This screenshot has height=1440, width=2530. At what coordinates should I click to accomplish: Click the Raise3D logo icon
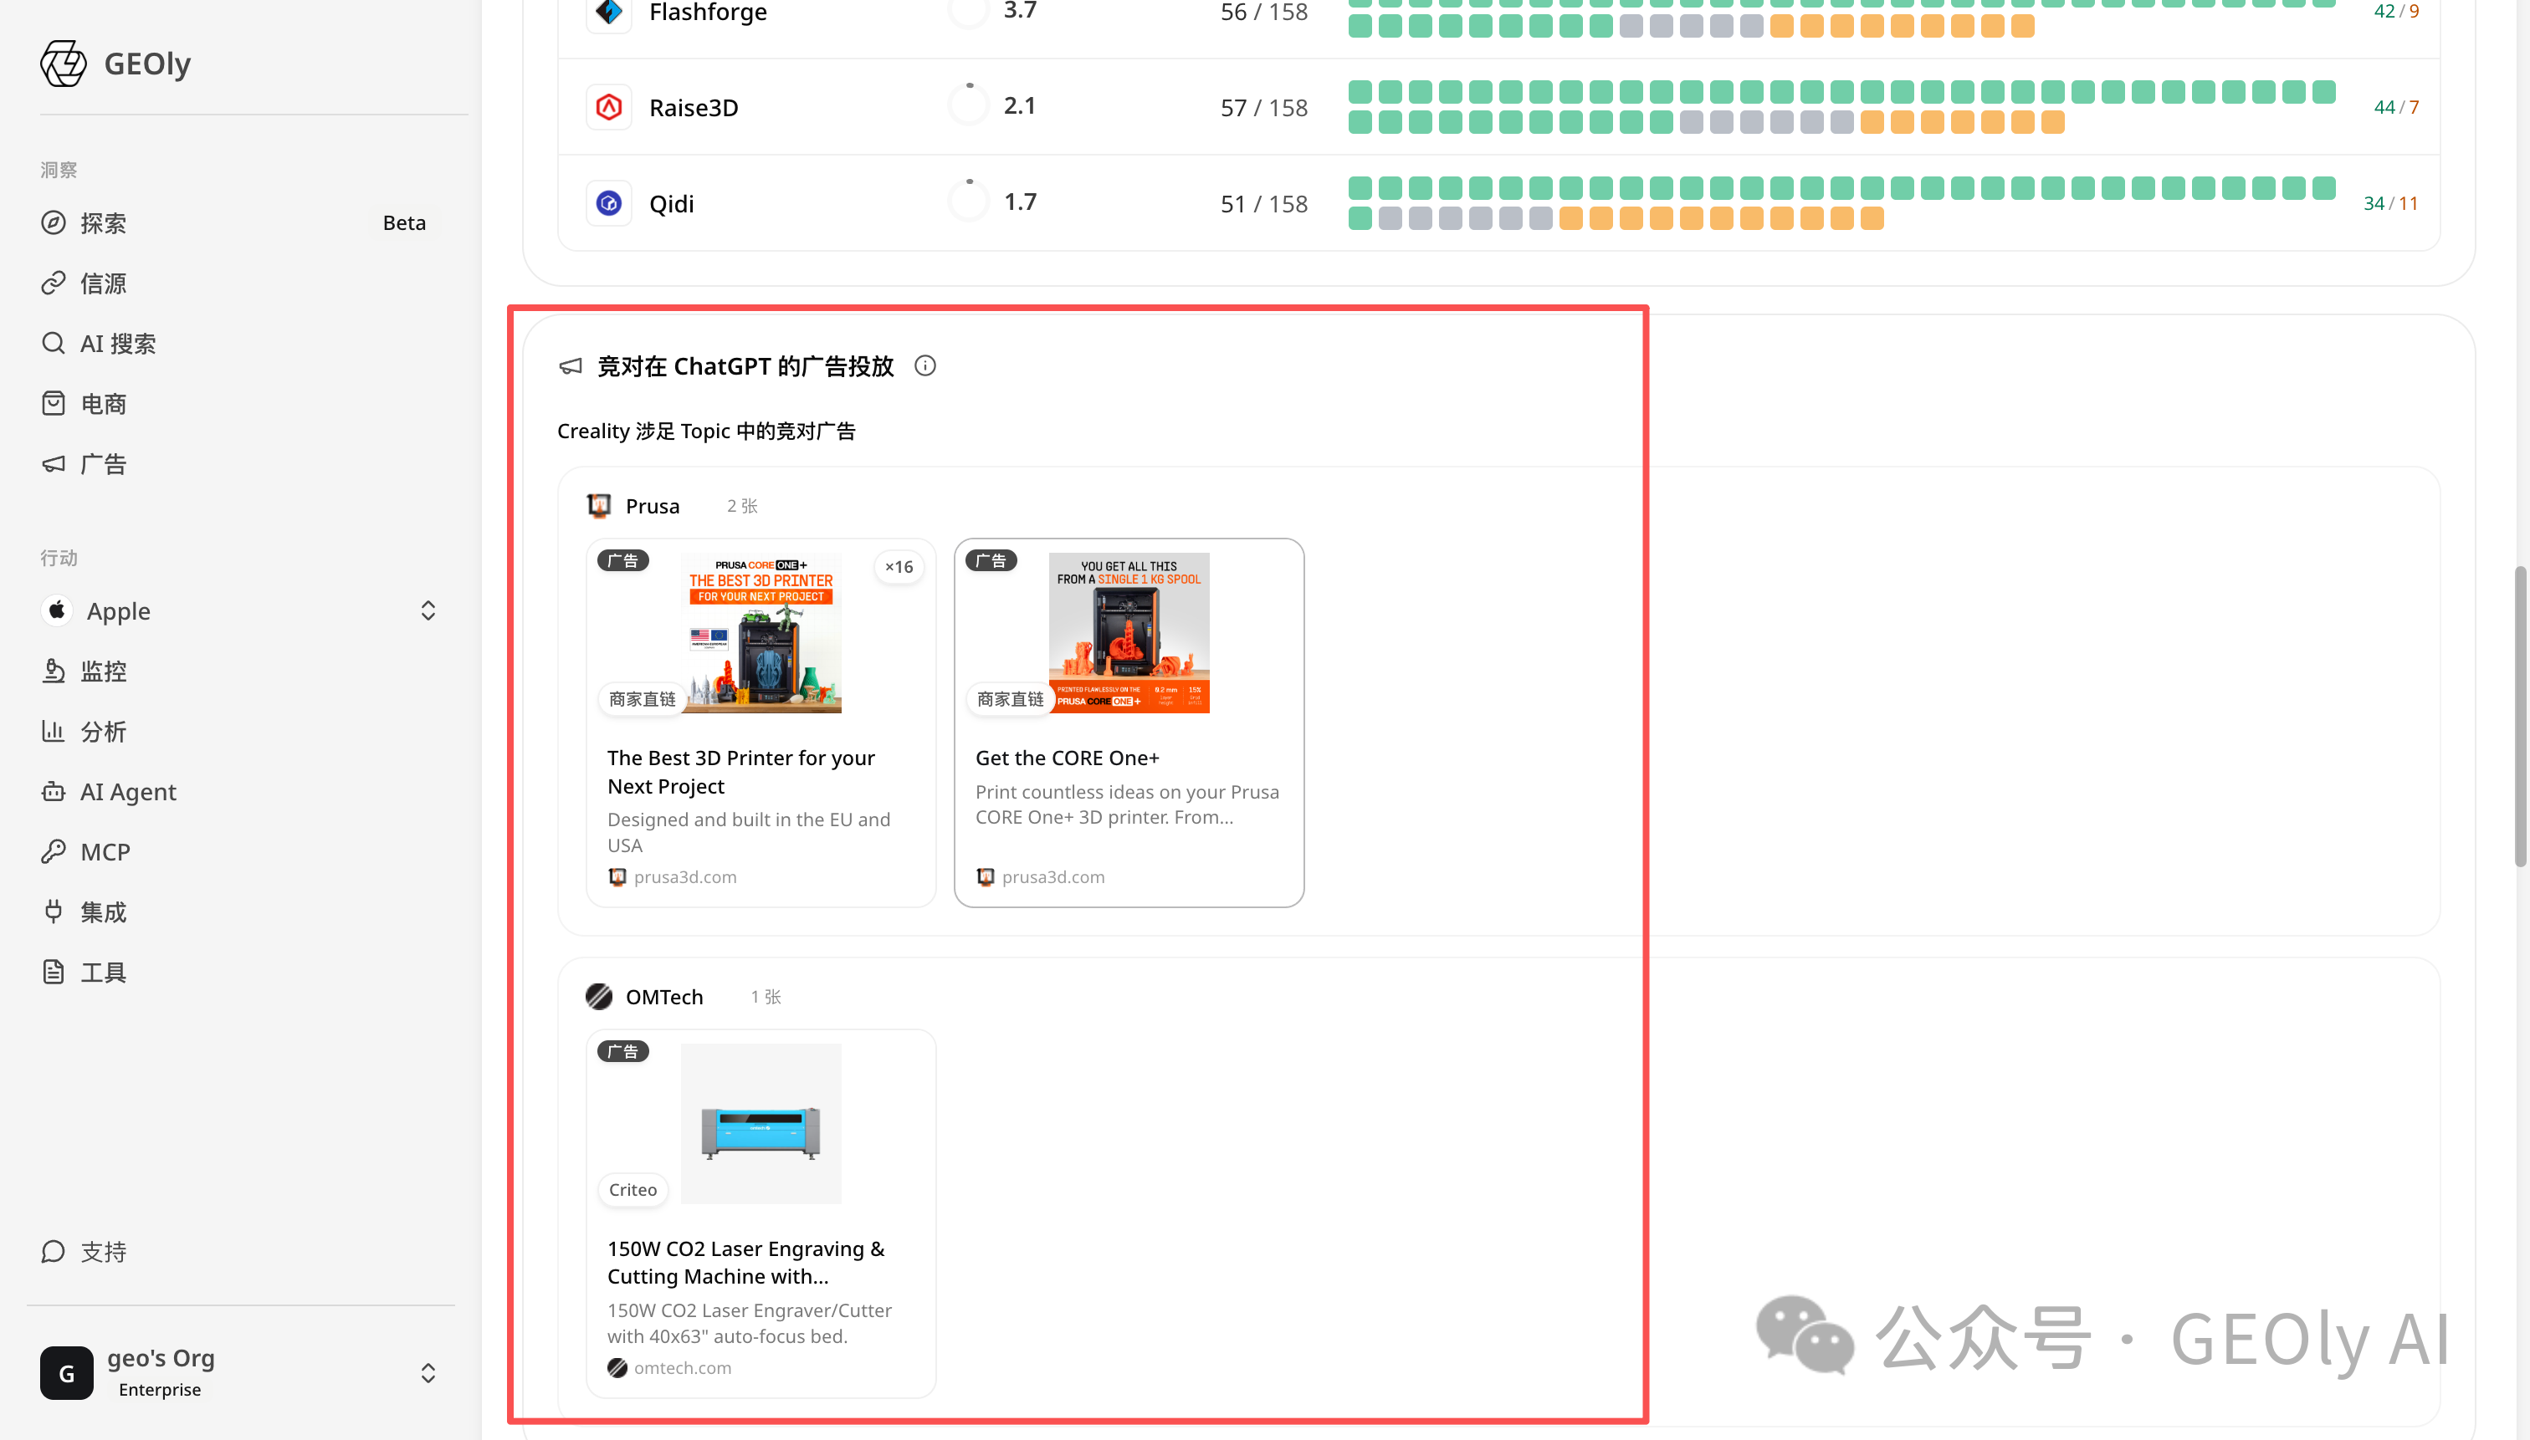pos(608,107)
